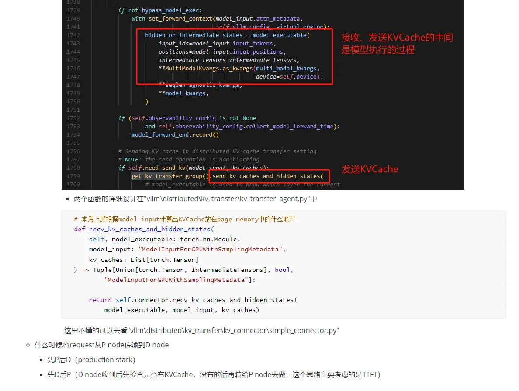Click 'intermediate_tensors=intermediate_tensors,' code line
The height and width of the screenshot is (391, 519).
[x=229, y=60]
